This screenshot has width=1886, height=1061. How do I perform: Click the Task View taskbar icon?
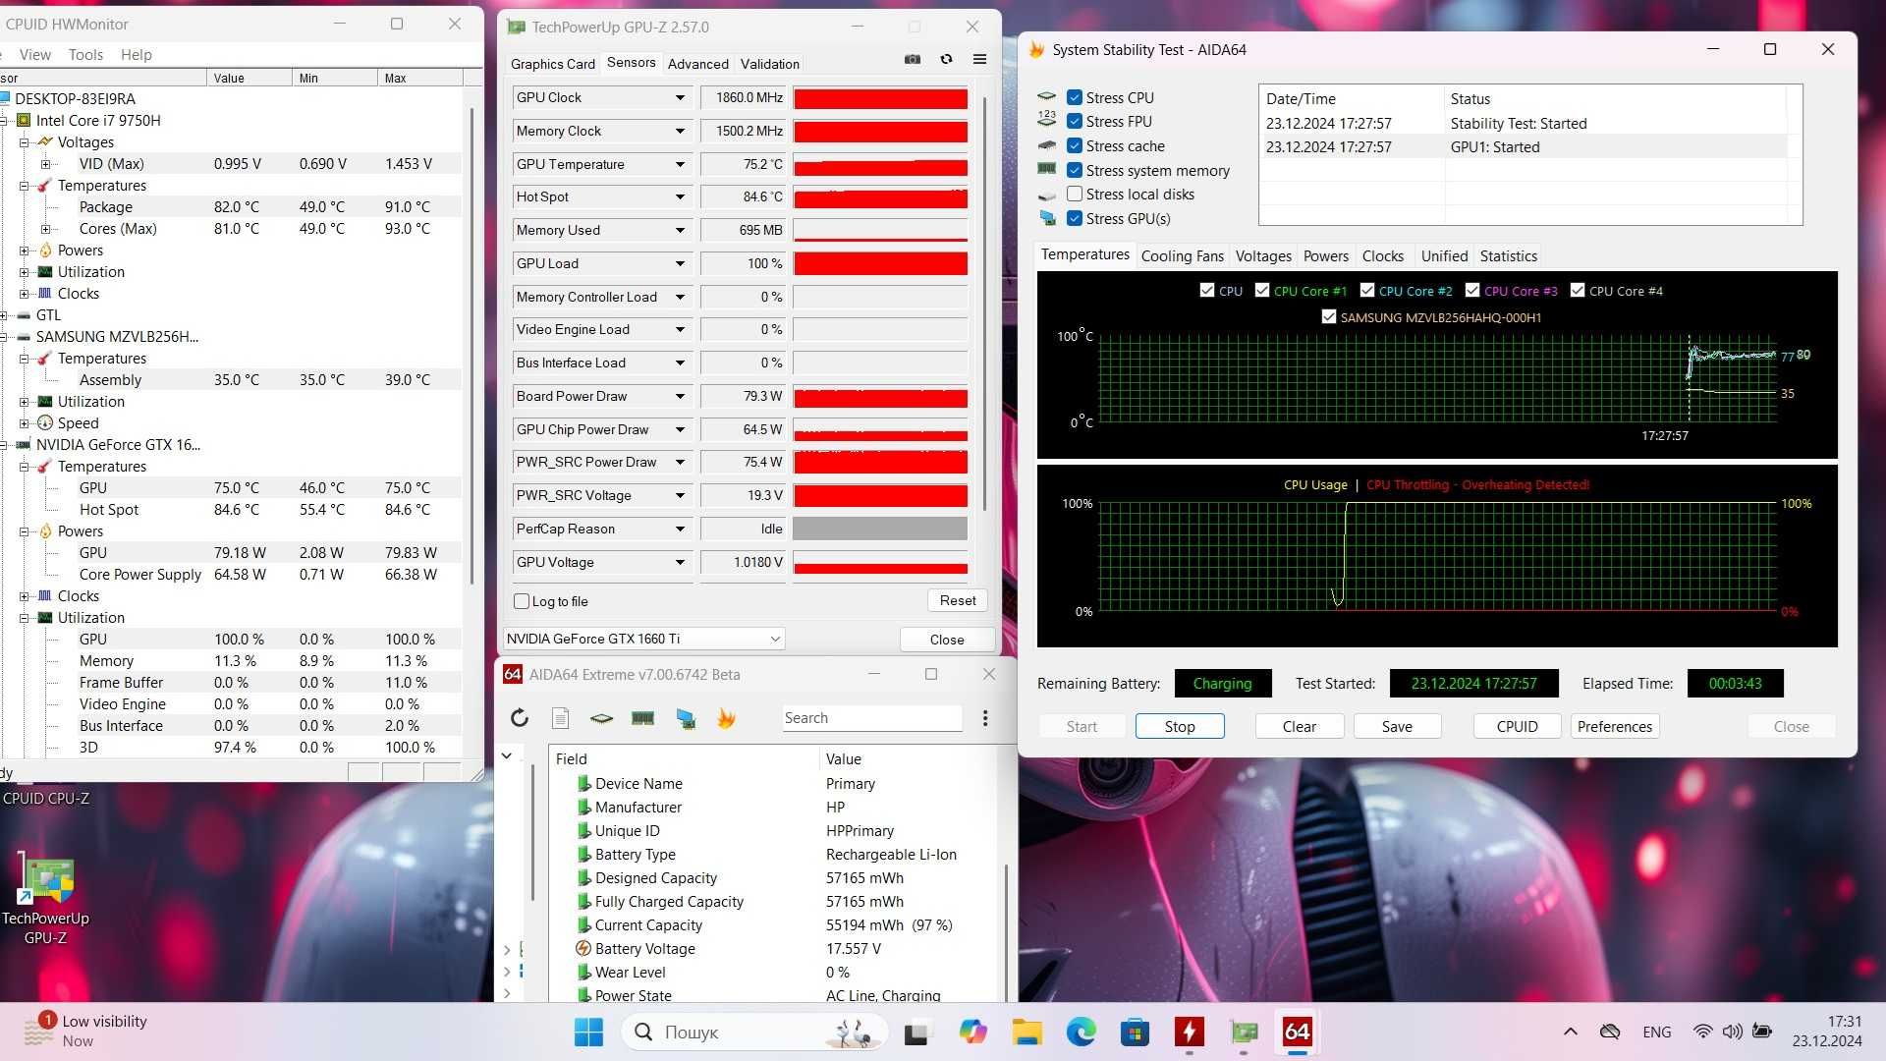click(916, 1033)
